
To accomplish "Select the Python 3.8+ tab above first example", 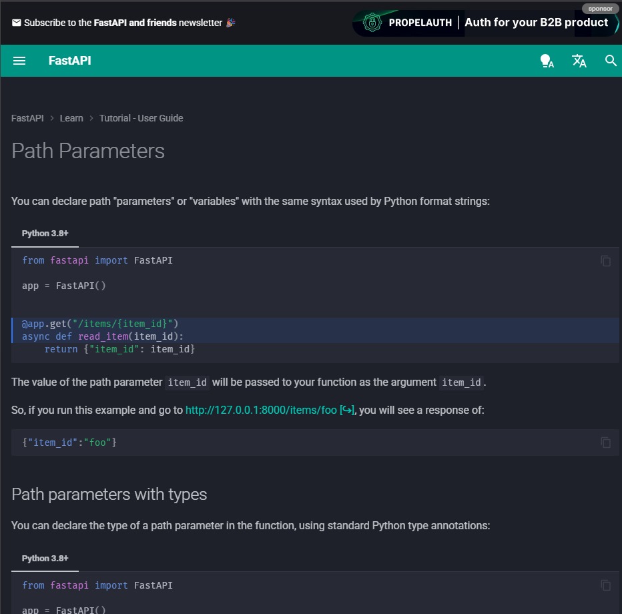I will [x=45, y=233].
